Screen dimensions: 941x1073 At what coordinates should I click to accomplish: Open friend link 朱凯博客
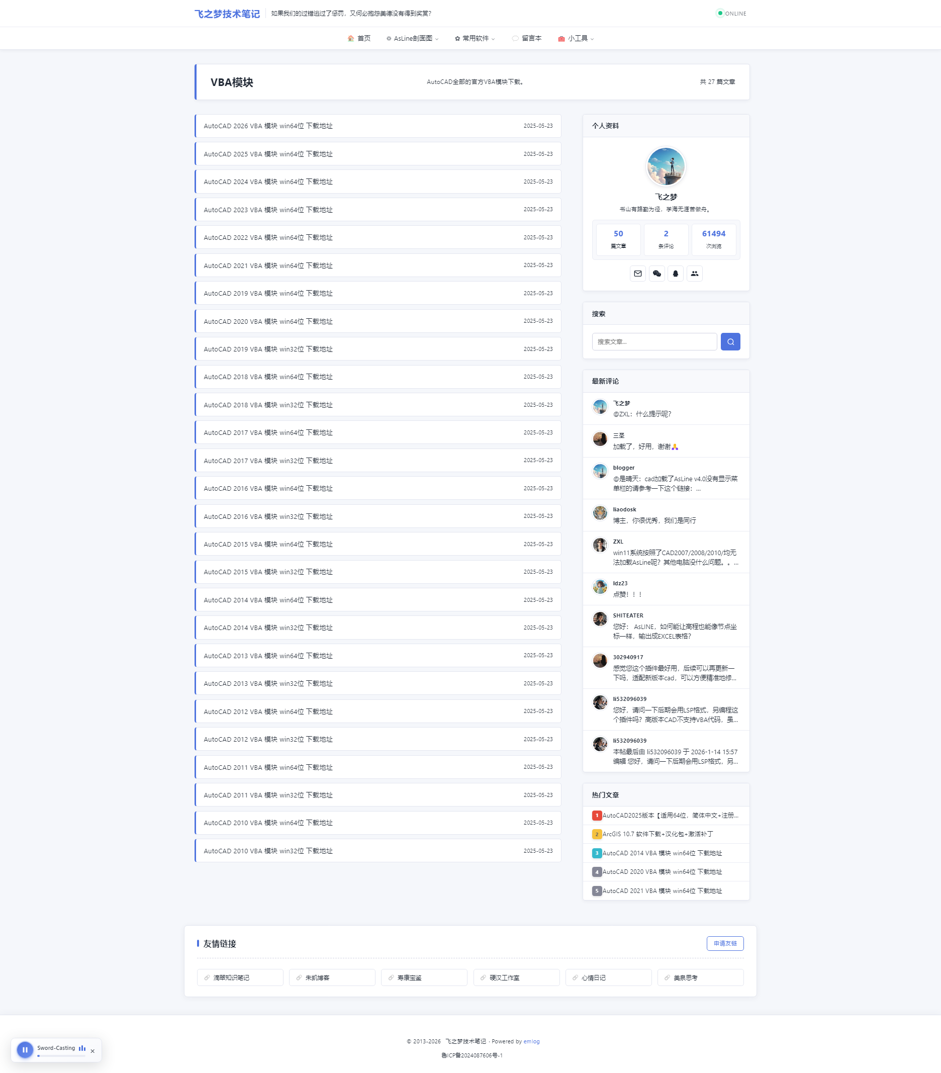coord(332,977)
